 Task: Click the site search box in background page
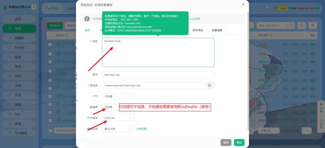(x=271, y=25)
